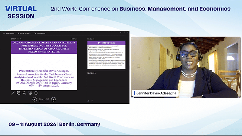
Task: Click the slide progress bar
Action: [x=44, y=102]
